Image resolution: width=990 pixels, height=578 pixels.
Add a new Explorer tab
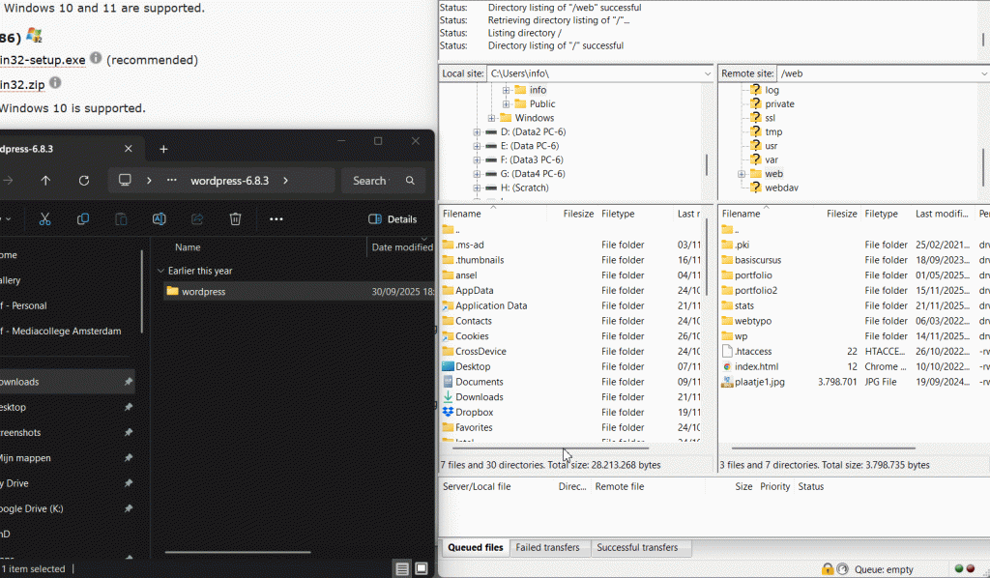pos(163,149)
